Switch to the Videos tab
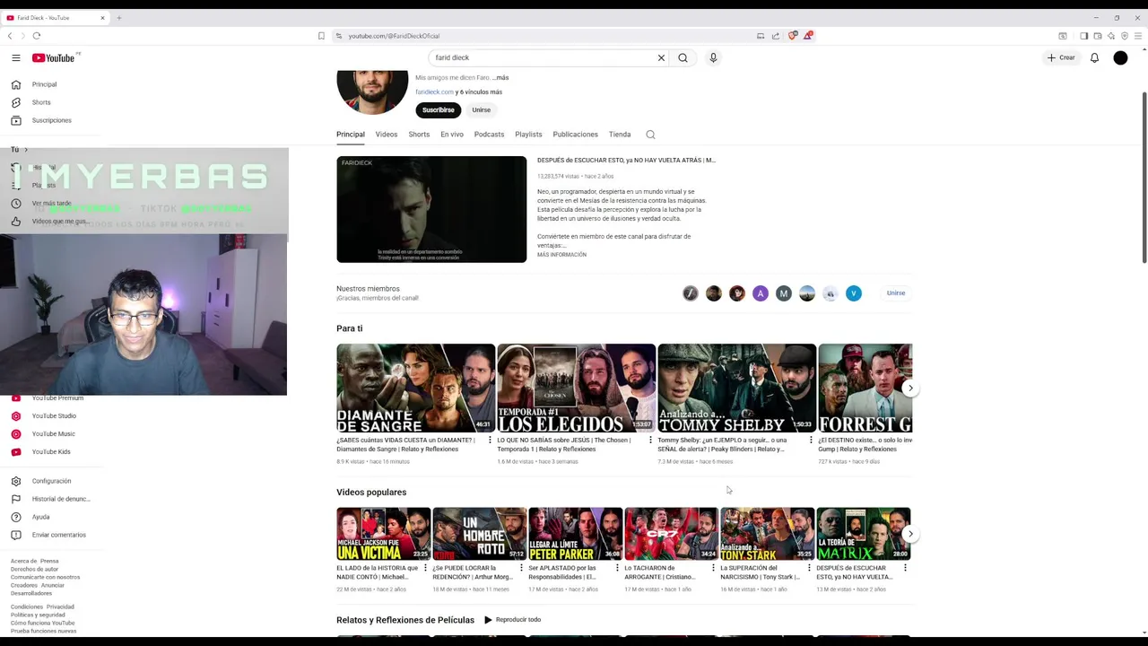The height and width of the screenshot is (646, 1148). pyautogui.click(x=387, y=135)
